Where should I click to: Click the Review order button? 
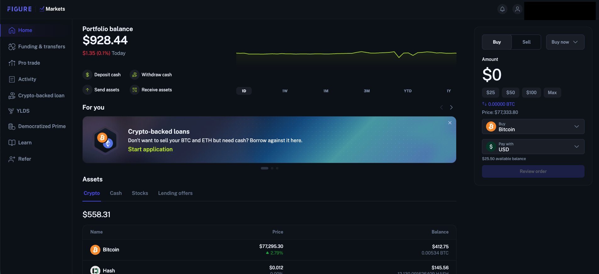coord(533,171)
